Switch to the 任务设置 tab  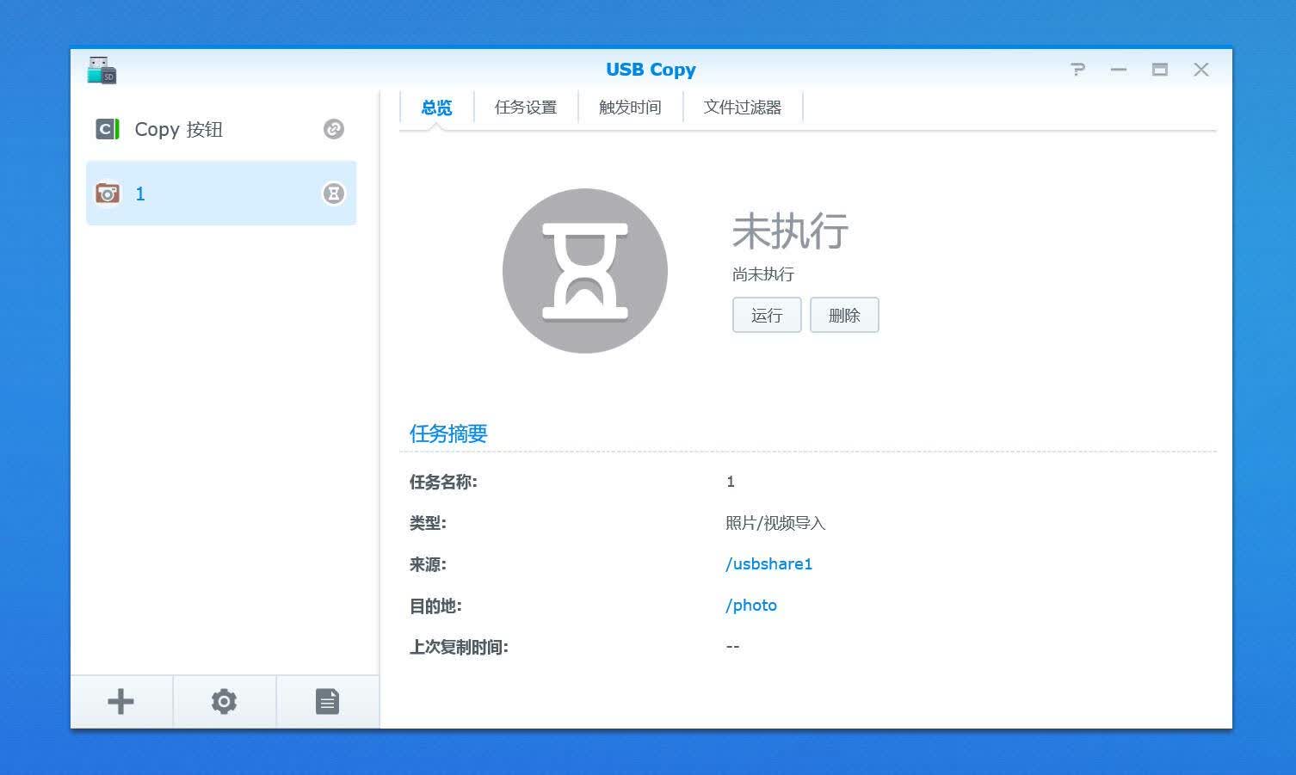pyautogui.click(x=526, y=108)
